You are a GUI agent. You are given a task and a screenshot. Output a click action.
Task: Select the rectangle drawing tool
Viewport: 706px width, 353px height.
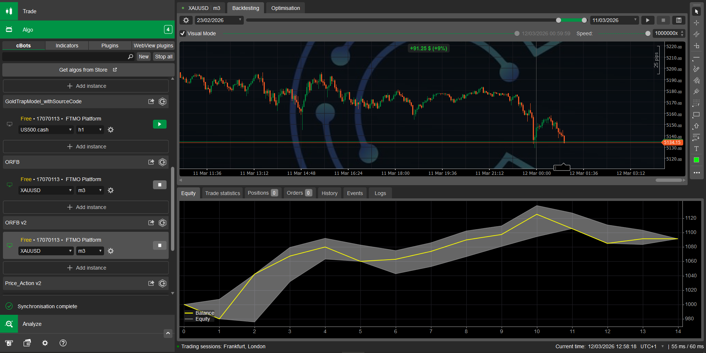[x=696, y=115]
